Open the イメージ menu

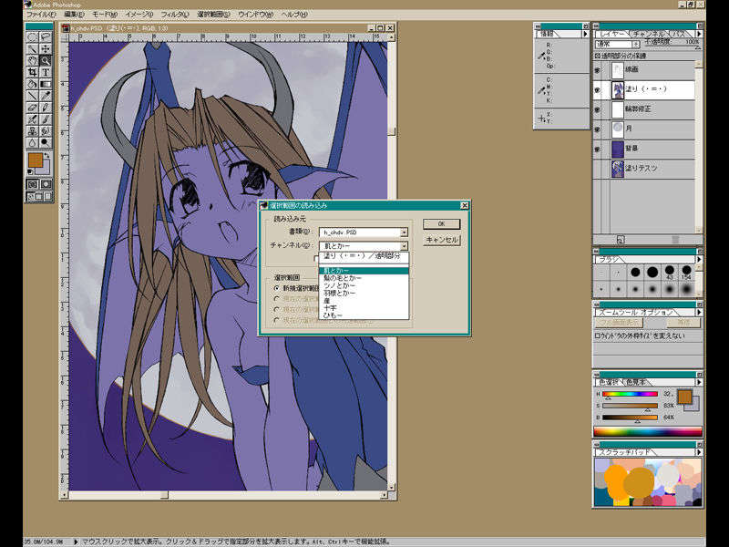point(139,15)
